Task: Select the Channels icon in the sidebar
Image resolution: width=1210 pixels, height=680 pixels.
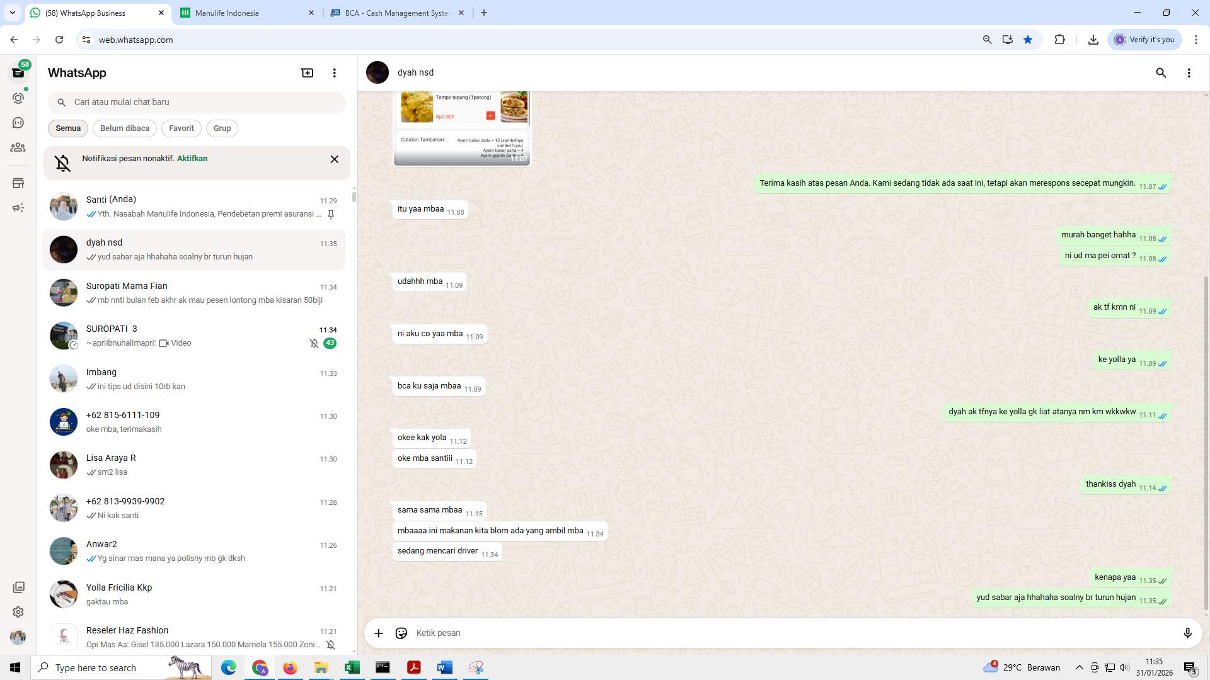Action: click(18, 123)
